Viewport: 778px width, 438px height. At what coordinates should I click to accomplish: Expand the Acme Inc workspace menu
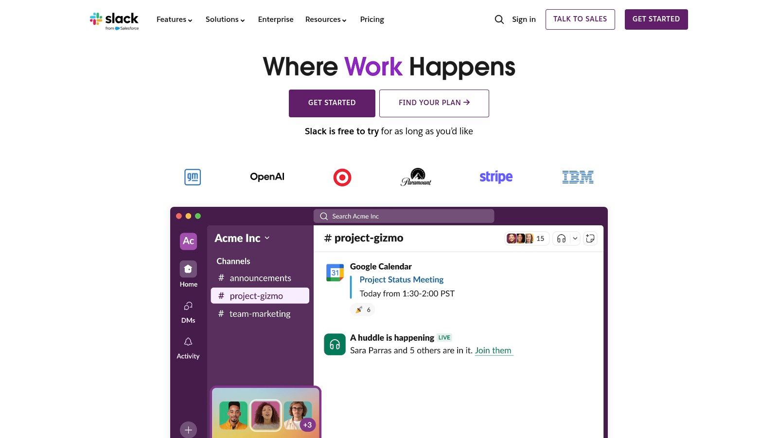pyautogui.click(x=267, y=238)
